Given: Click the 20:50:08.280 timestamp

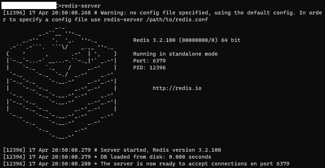Looking at the screenshot, I should 71,164.
